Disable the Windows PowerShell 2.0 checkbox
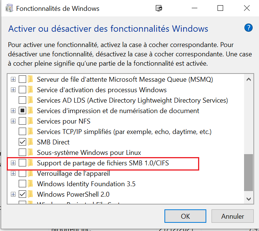The image size is (259, 231). pos(22,194)
